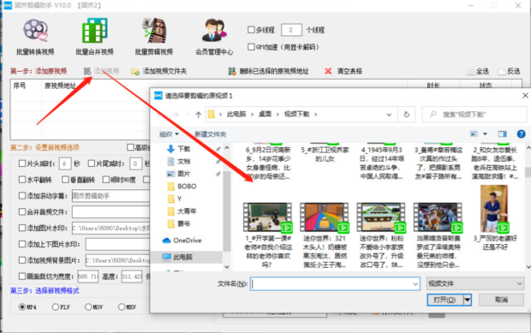Select the MOV format radio button
Image resolution: width=531 pixels, height=333 pixels.
tap(88, 307)
